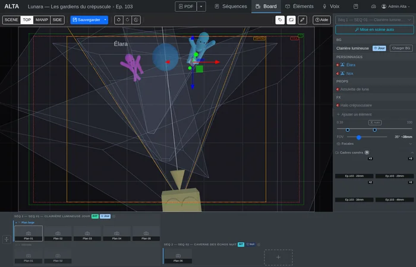Image resolution: width=416 pixels, height=267 pixels.
Task: Click the red remove icon beside Élara
Action: [x=338, y=64]
